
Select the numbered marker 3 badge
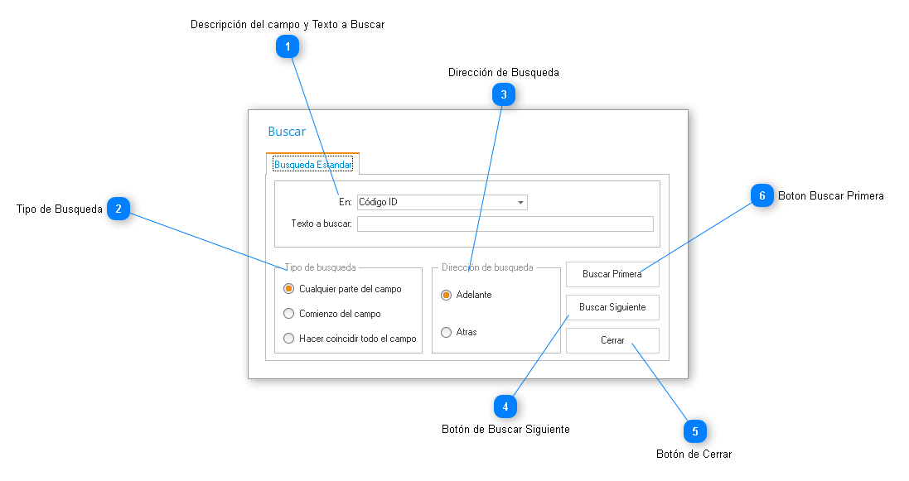coord(503,94)
